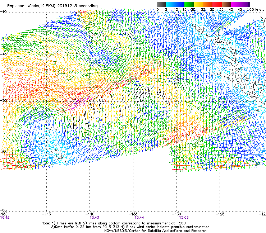The width and height of the screenshot is (266, 233).
Task: Click the -130 longitude axis label
Action: [176, 214]
